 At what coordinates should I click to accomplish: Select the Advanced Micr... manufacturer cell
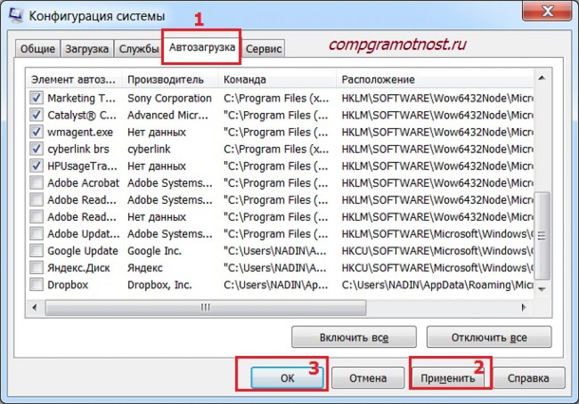point(167,115)
